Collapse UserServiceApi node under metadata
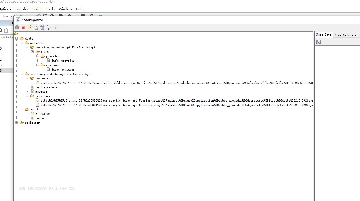The height and width of the screenshot is (201, 360). (27, 47)
